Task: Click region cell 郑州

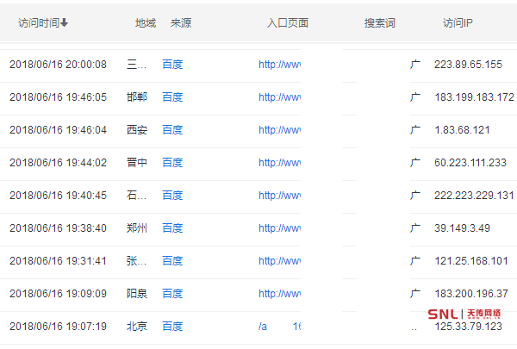Action: (137, 228)
